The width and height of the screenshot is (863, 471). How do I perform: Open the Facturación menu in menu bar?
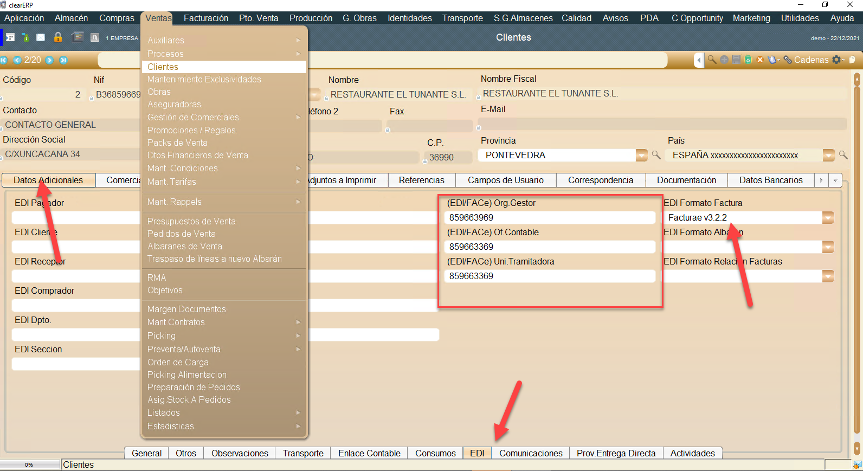pos(206,18)
